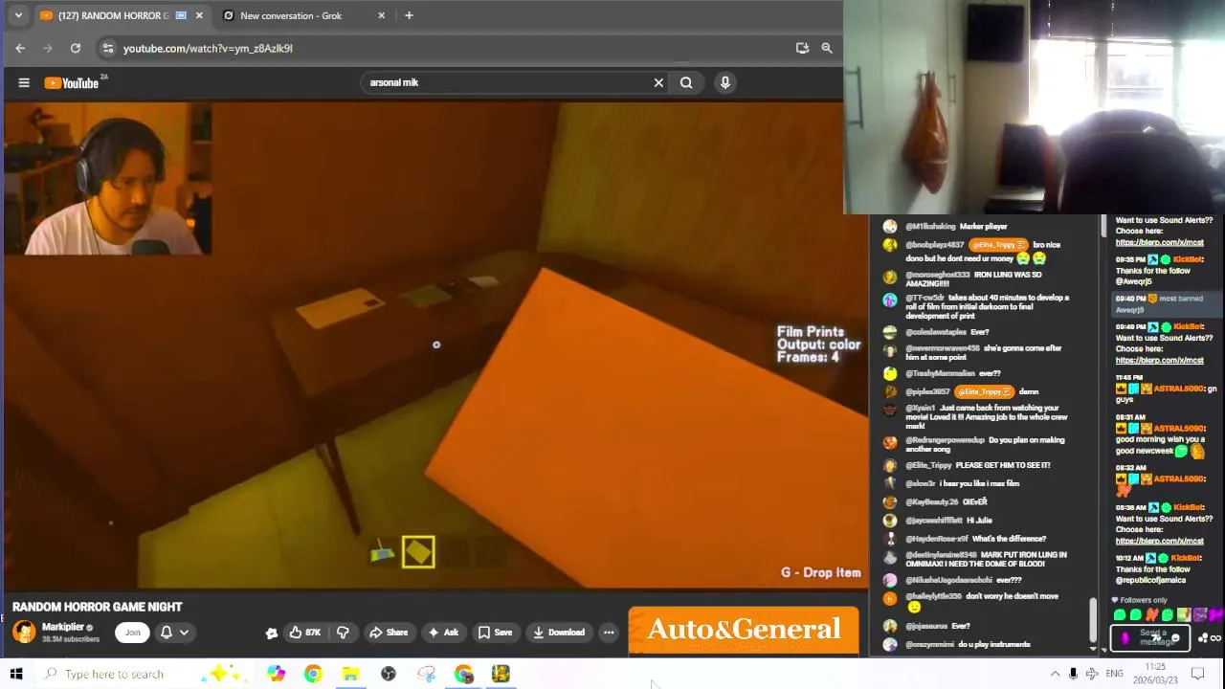
Task: Reload the current page
Action: [x=76, y=48]
